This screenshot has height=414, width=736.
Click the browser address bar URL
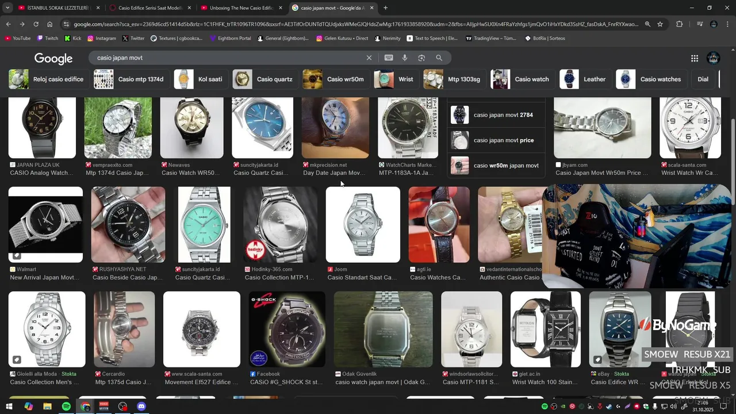[x=355, y=24]
